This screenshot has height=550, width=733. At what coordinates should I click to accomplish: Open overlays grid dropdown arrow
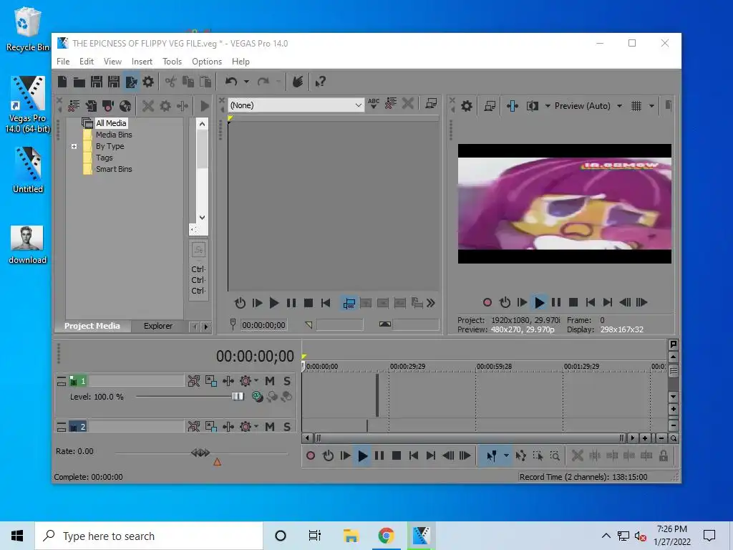[x=651, y=106]
